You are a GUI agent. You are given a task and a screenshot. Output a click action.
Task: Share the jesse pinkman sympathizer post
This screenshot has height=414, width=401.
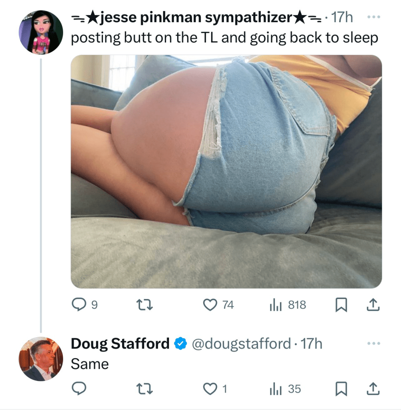pos(373,305)
